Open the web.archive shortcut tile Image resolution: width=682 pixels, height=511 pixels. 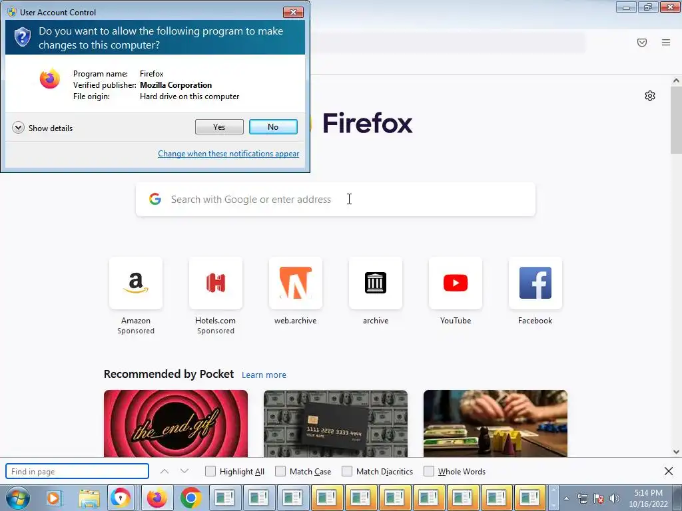pyautogui.click(x=296, y=283)
